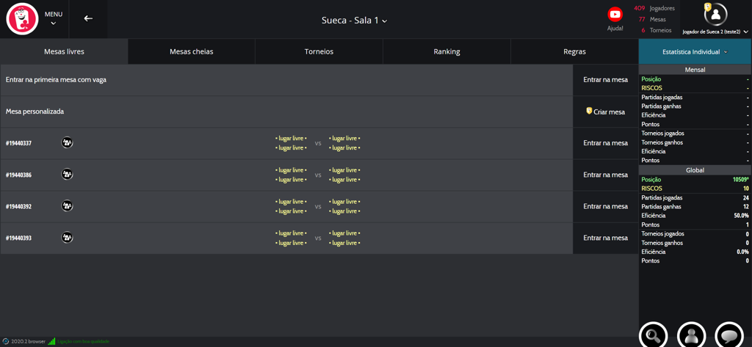Go back using the left arrow
Screen dimensions: 752x347
[88, 18]
